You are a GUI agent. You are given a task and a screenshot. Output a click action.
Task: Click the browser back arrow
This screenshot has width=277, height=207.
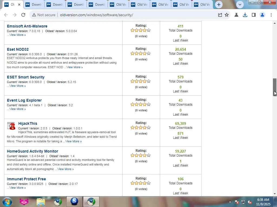6,15
